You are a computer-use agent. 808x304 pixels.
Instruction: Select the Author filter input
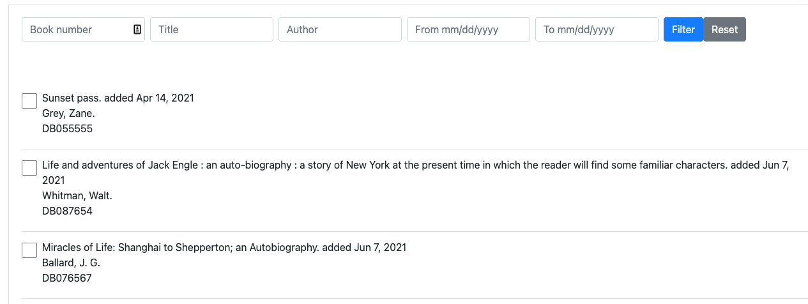point(340,29)
